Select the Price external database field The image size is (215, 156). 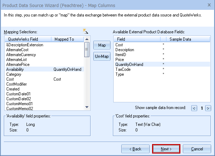162,60
